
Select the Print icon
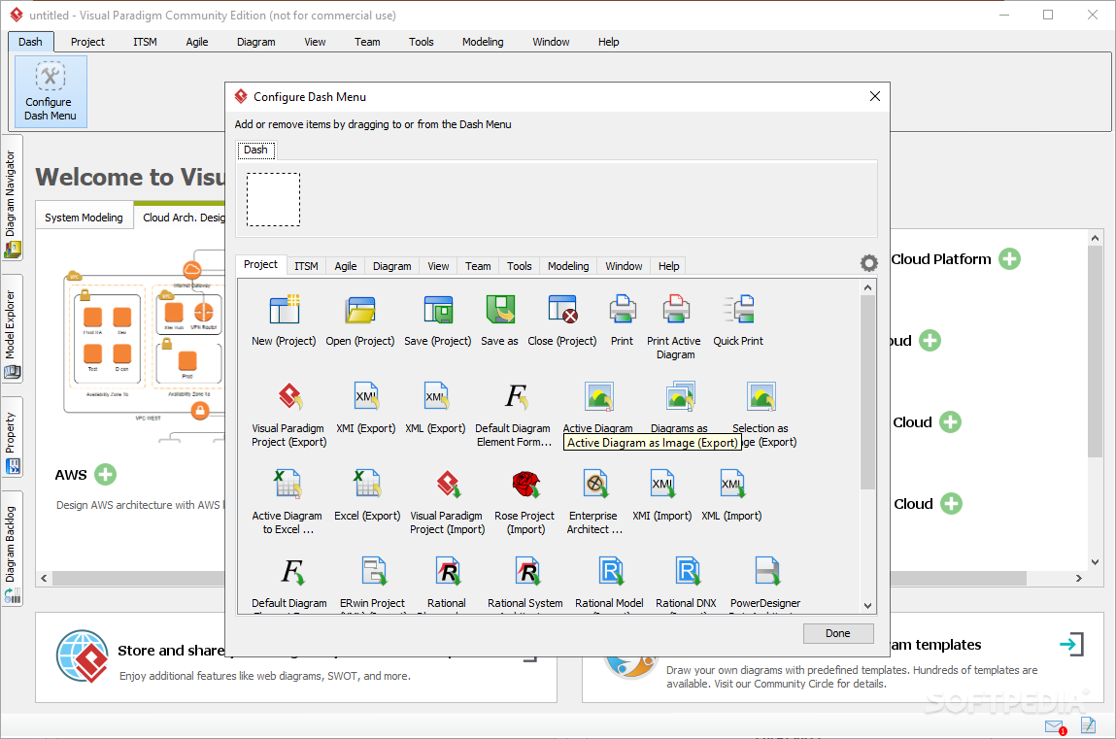point(622,310)
